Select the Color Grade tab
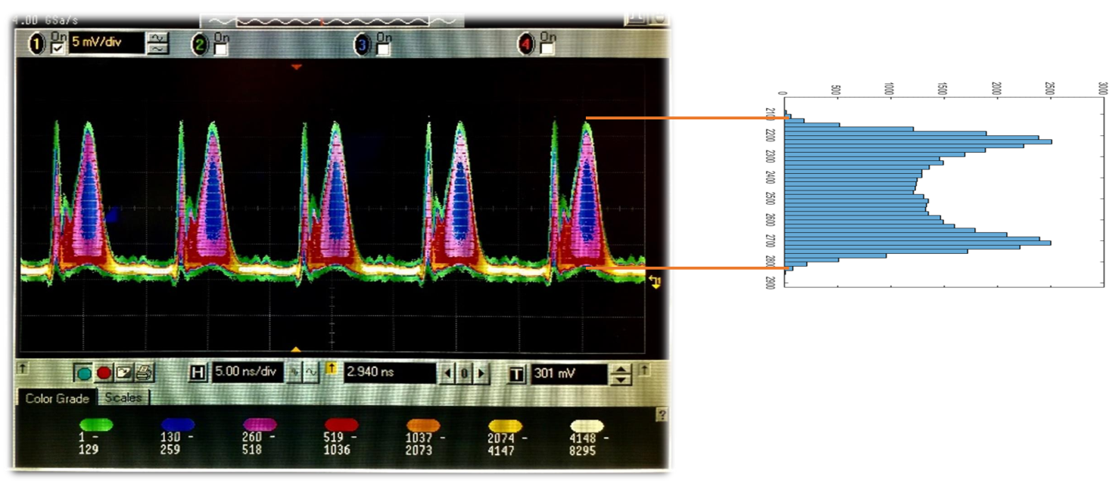The image size is (1115, 486). point(56,398)
